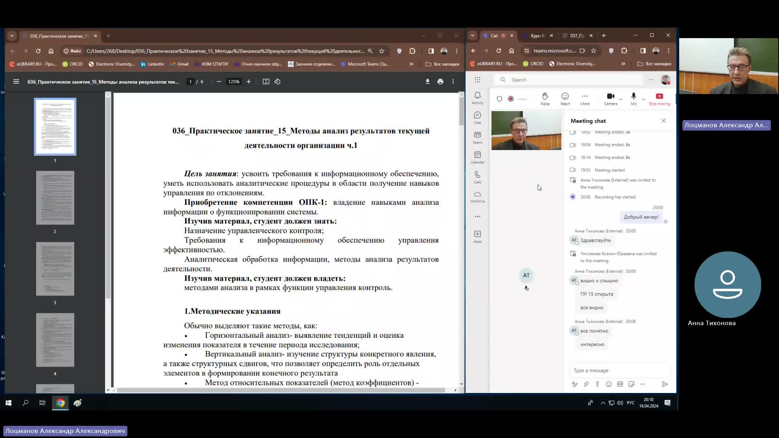Open chat message format options
This screenshot has height=438, width=779.
coord(575,384)
